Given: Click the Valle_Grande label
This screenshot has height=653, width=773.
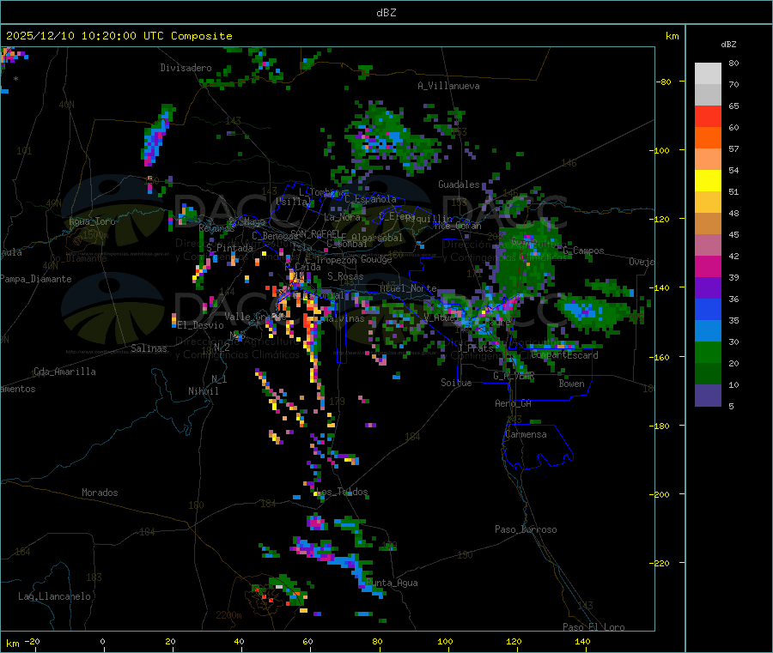Looking at the screenshot, I should coord(255,316).
